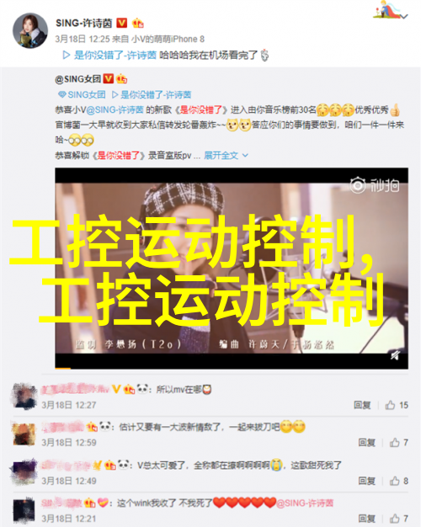421x527 pixels.
Task: Like the wink comment posted at 12:21
Action: click(399, 519)
